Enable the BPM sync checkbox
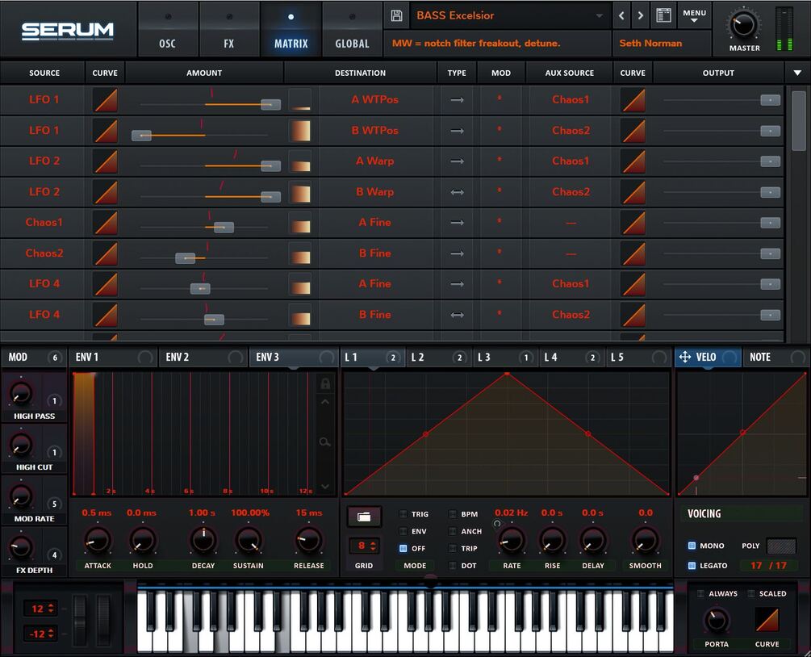811x657 pixels. tap(453, 514)
